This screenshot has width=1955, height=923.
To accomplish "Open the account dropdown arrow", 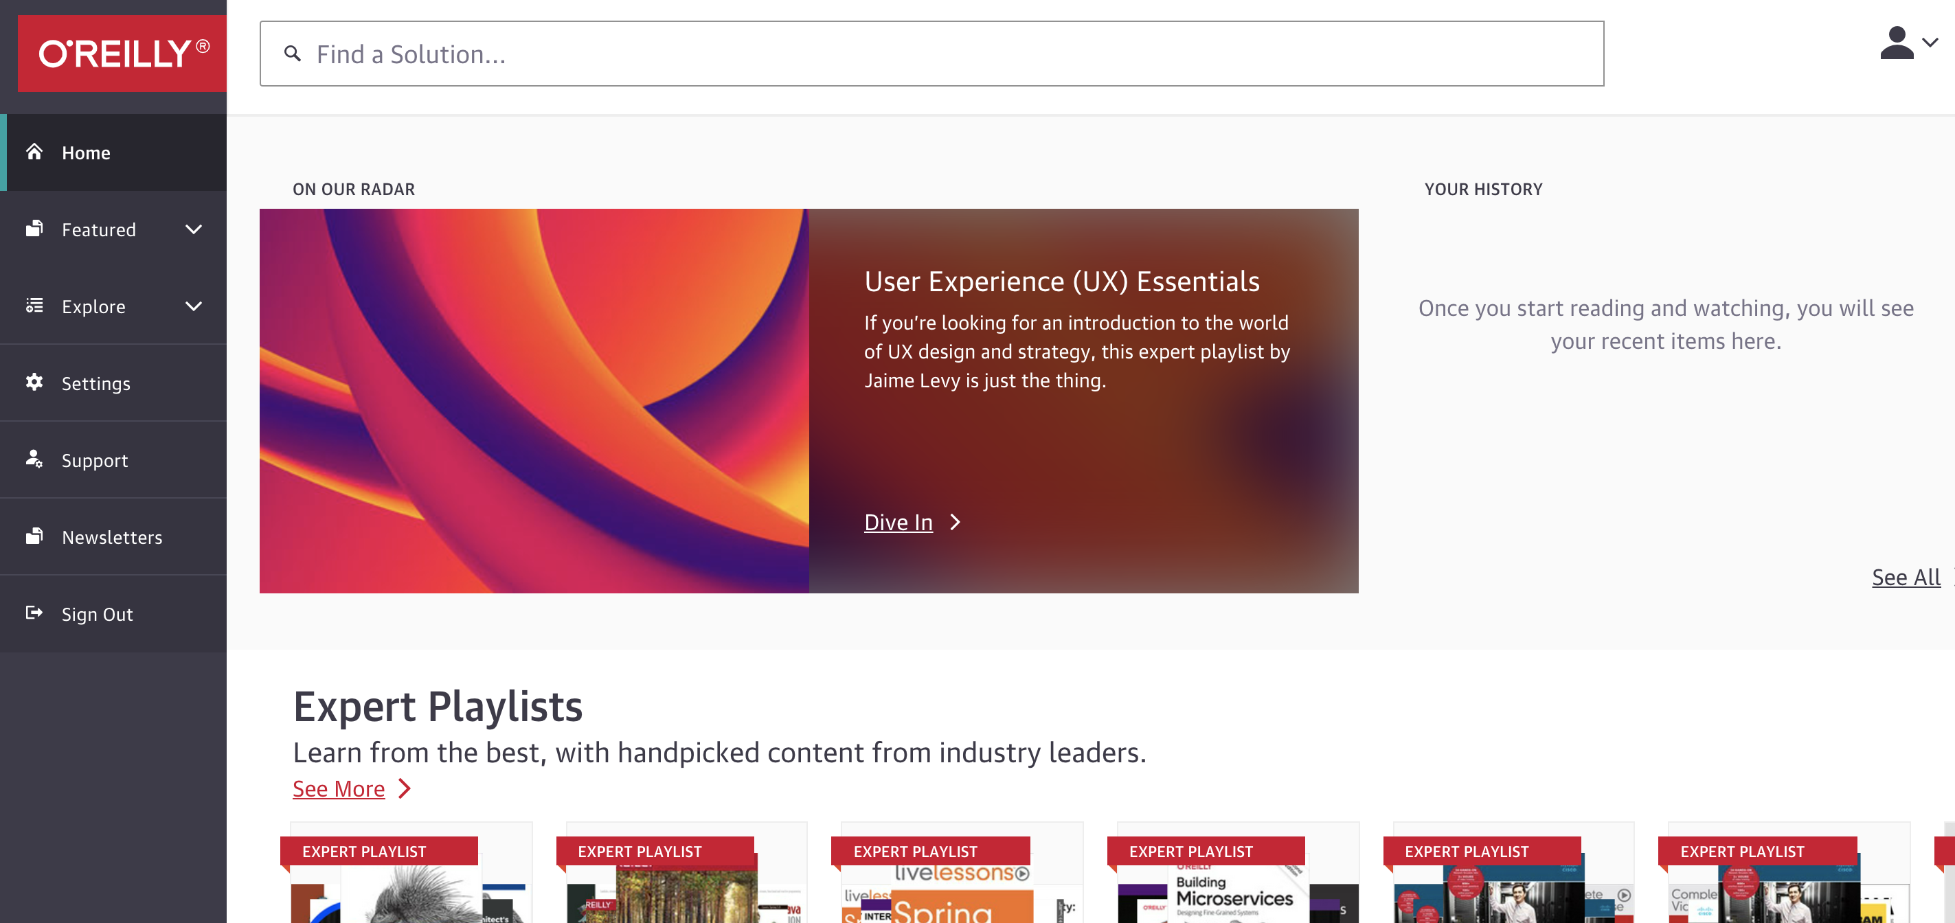I will click(1930, 43).
